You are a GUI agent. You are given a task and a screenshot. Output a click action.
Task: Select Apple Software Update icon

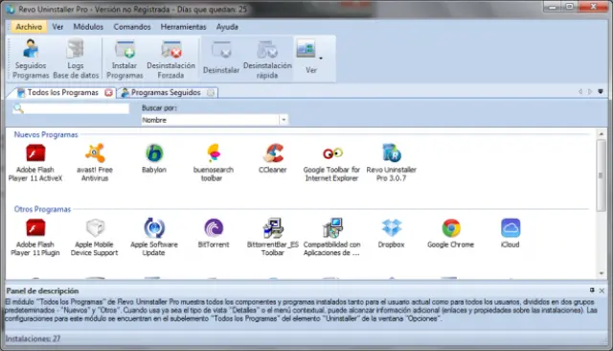coord(154,238)
